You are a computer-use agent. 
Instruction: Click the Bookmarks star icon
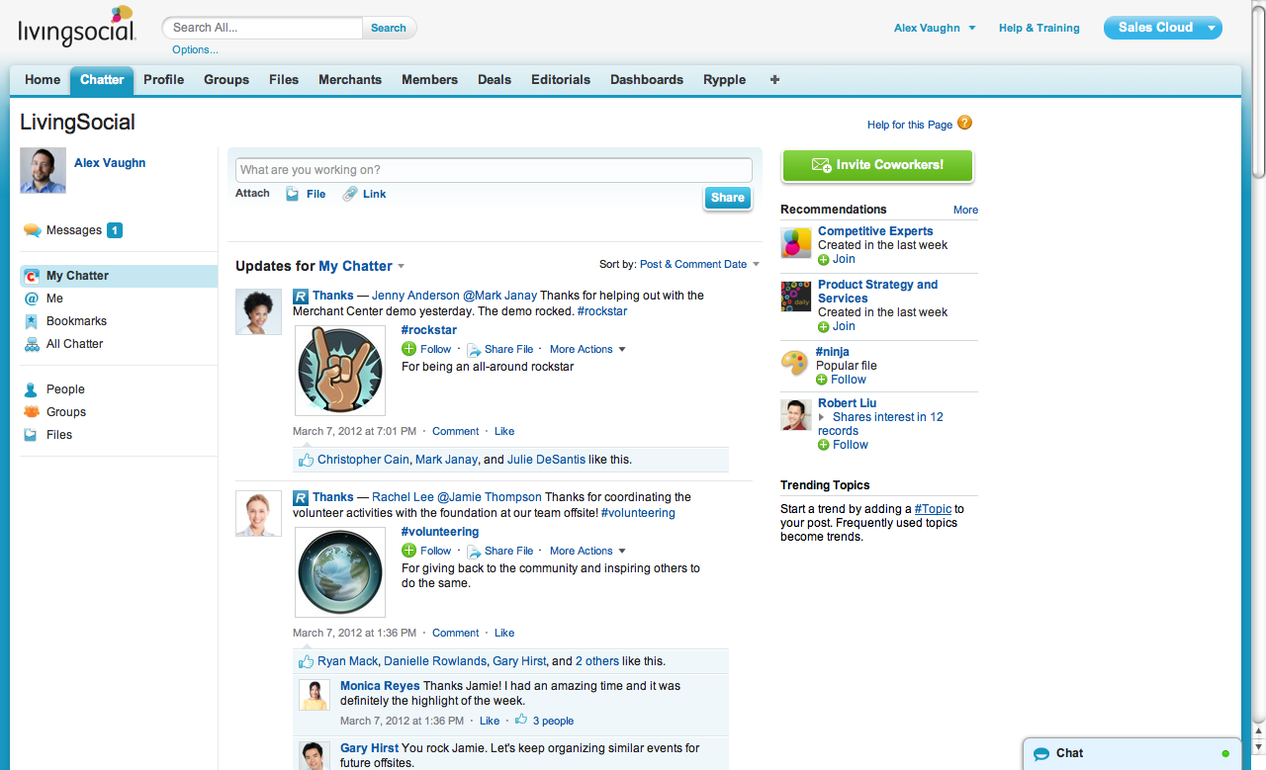pos(32,321)
